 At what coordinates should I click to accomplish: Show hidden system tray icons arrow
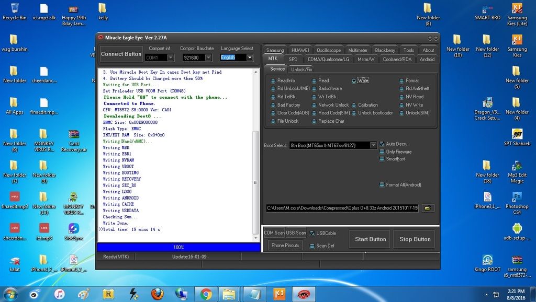(486, 294)
